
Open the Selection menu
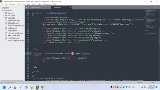(x=12, y=4)
